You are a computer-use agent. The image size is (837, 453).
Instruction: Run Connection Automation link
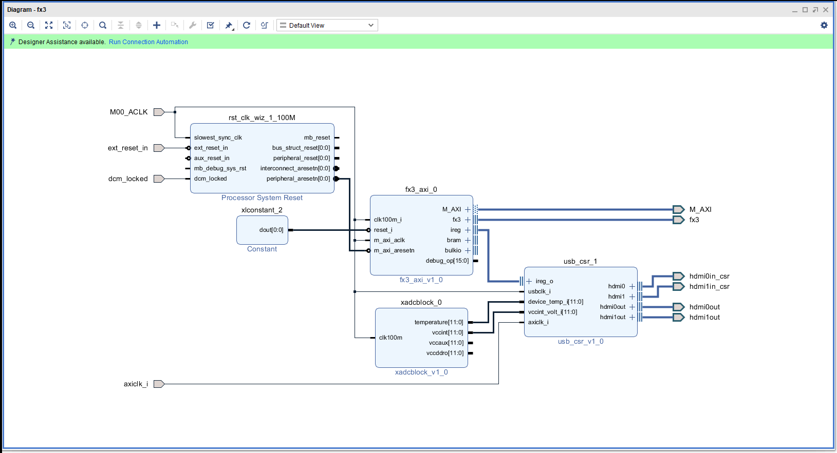148,42
